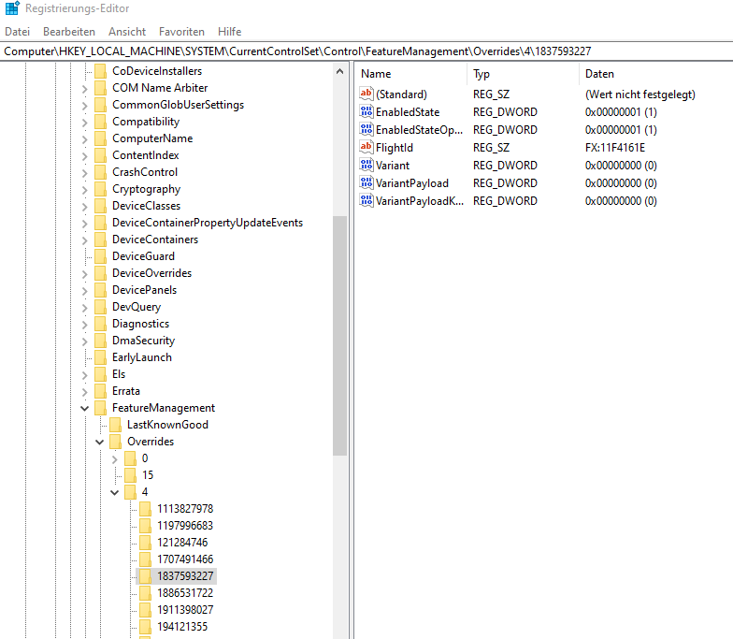Click the ContentIndex folder icon
The image size is (733, 639).
click(x=100, y=155)
